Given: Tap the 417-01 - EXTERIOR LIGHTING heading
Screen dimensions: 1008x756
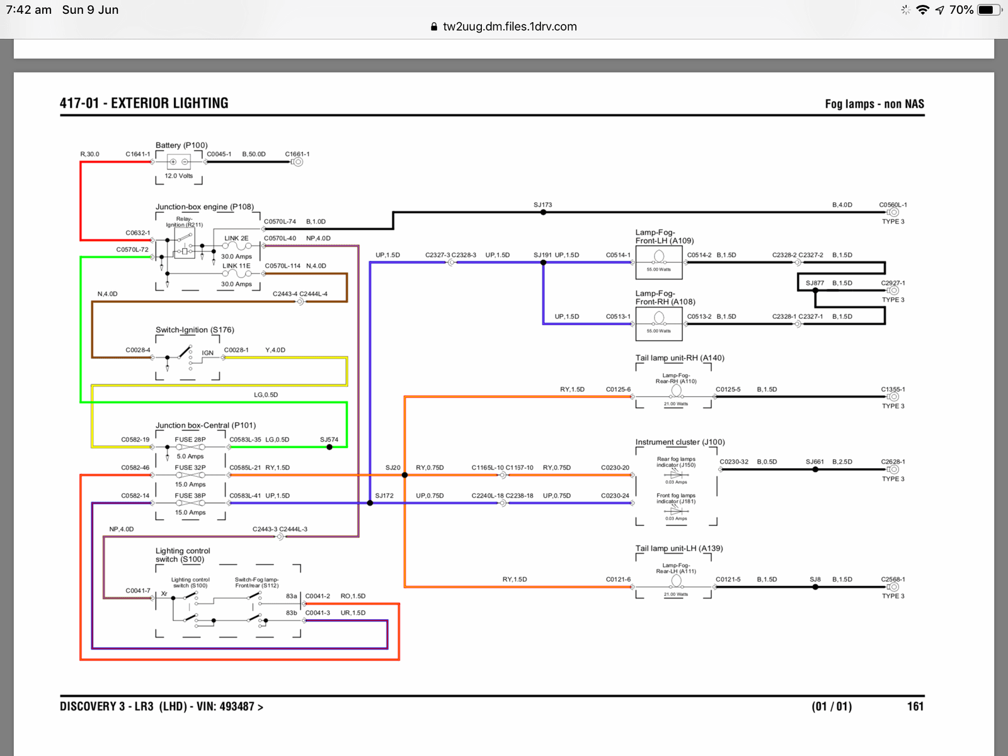Looking at the screenshot, I should [x=144, y=103].
